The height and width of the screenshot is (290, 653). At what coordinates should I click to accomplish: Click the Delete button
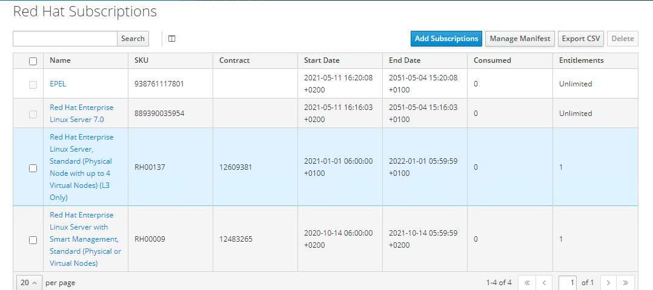[x=623, y=39]
